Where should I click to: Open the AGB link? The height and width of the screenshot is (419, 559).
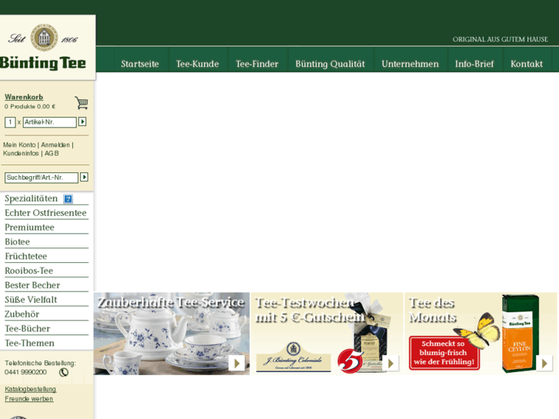click(x=52, y=153)
